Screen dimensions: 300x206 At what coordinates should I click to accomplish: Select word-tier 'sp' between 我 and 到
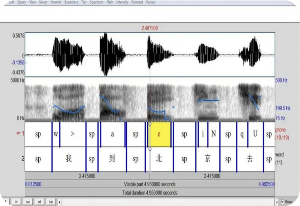(92, 159)
